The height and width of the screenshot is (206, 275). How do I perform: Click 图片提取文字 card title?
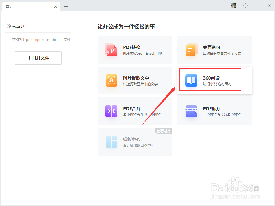(x=136, y=78)
